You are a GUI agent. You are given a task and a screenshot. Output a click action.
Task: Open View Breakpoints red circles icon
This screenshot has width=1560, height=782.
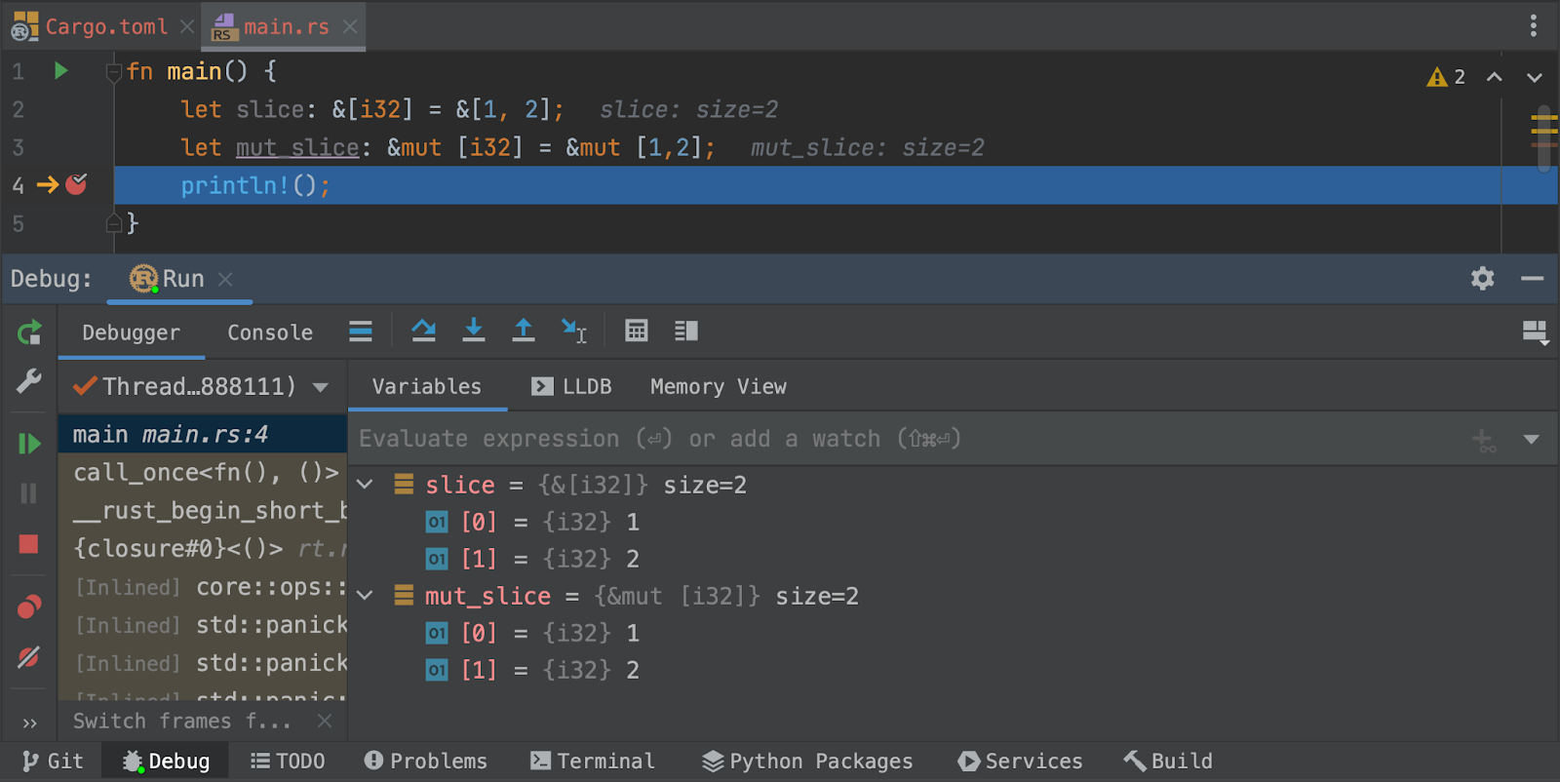click(29, 607)
